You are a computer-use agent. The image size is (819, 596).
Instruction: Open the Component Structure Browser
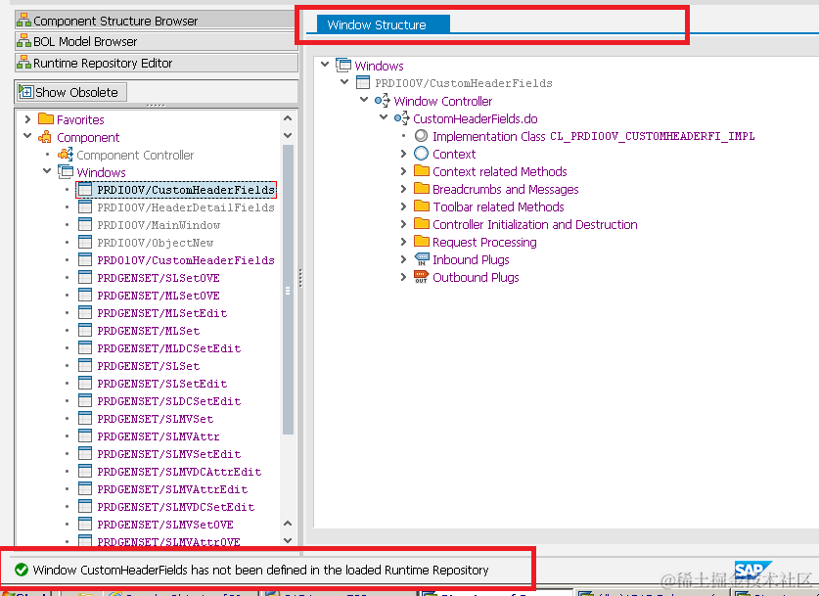tap(156, 21)
